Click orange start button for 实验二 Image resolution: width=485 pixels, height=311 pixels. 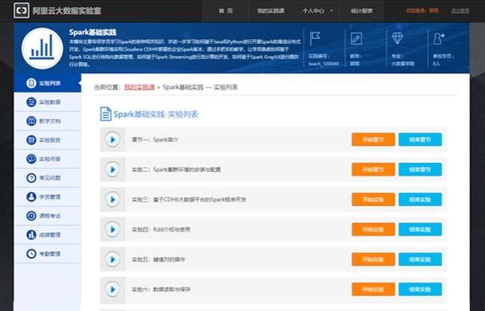tap(374, 170)
